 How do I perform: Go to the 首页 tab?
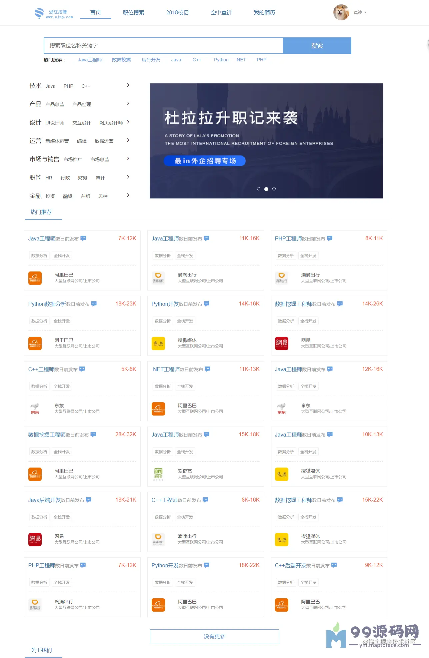click(96, 12)
